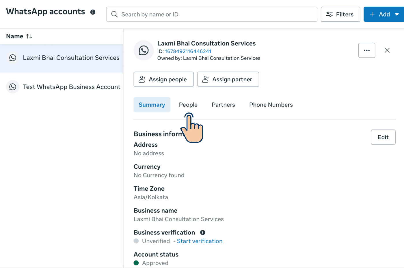The image size is (404, 268).
Task: Click the Assign people button
Action: tap(163, 79)
